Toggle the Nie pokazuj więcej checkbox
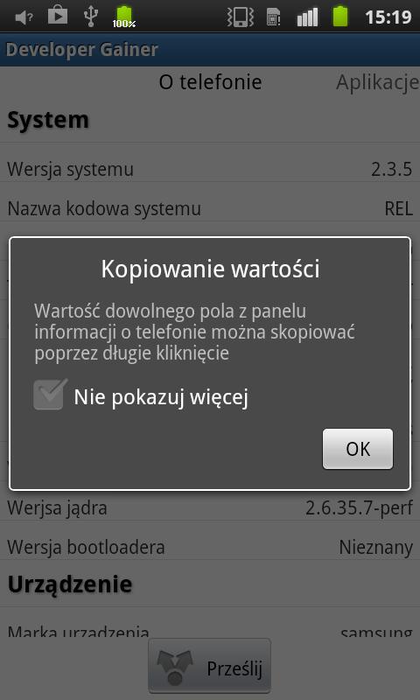 coord(50,395)
